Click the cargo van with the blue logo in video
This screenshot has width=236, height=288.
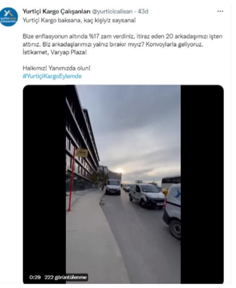pos(172,211)
